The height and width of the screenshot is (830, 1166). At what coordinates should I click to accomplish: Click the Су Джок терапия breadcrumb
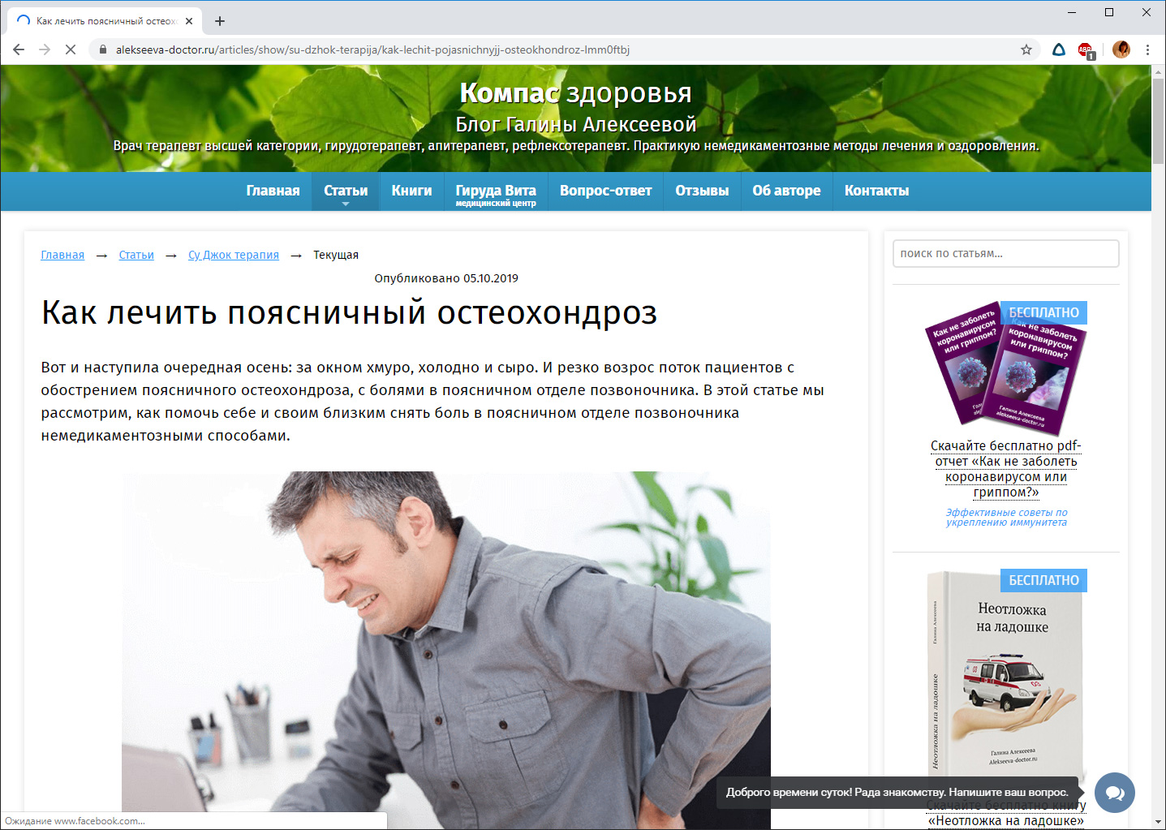pyautogui.click(x=234, y=255)
